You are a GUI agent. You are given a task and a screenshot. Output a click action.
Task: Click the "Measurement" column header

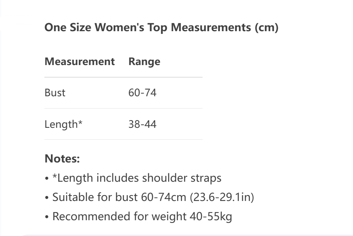point(79,62)
